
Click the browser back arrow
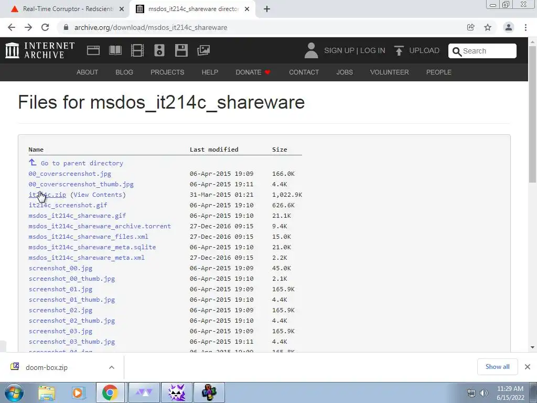coord(12,27)
